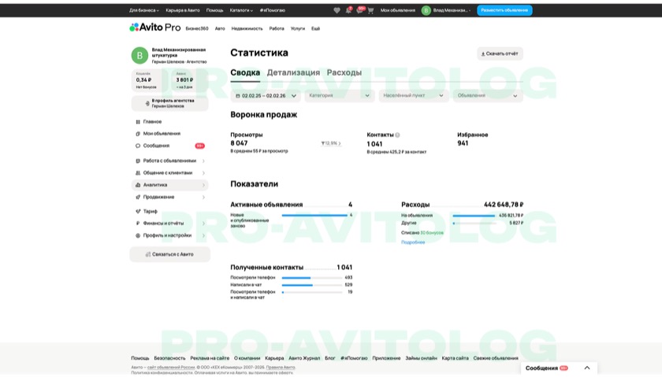Click green profile avatar in top bar

point(426,10)
